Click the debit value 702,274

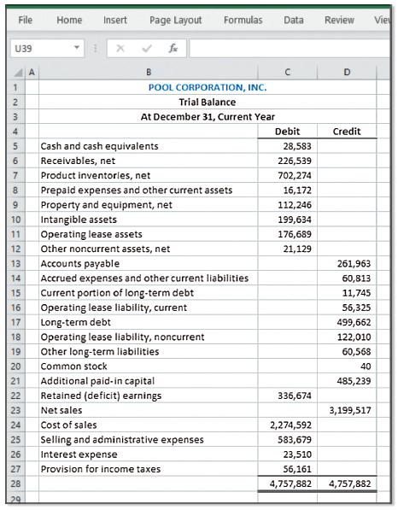[295, 175]
